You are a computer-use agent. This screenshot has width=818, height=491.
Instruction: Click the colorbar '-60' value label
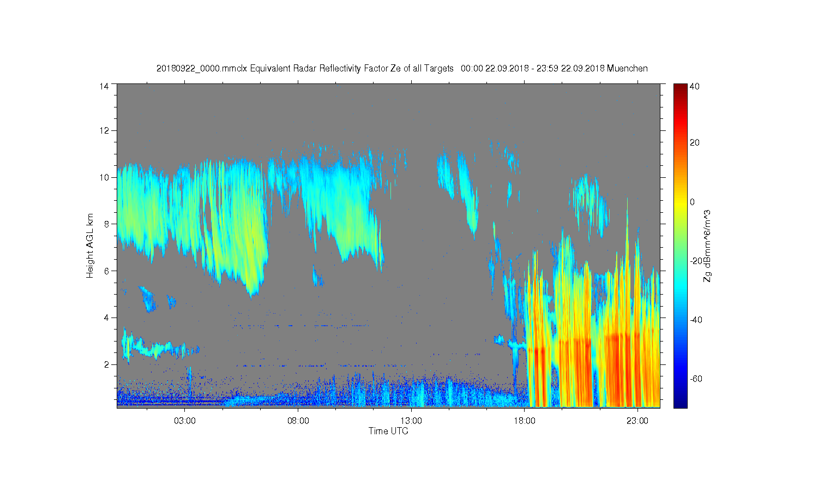pyautogui.click(x=696, y=379)
